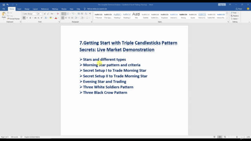The image size is (251, 141).
Task: Click the Align Left icon
Action: [x=63, y=18]
